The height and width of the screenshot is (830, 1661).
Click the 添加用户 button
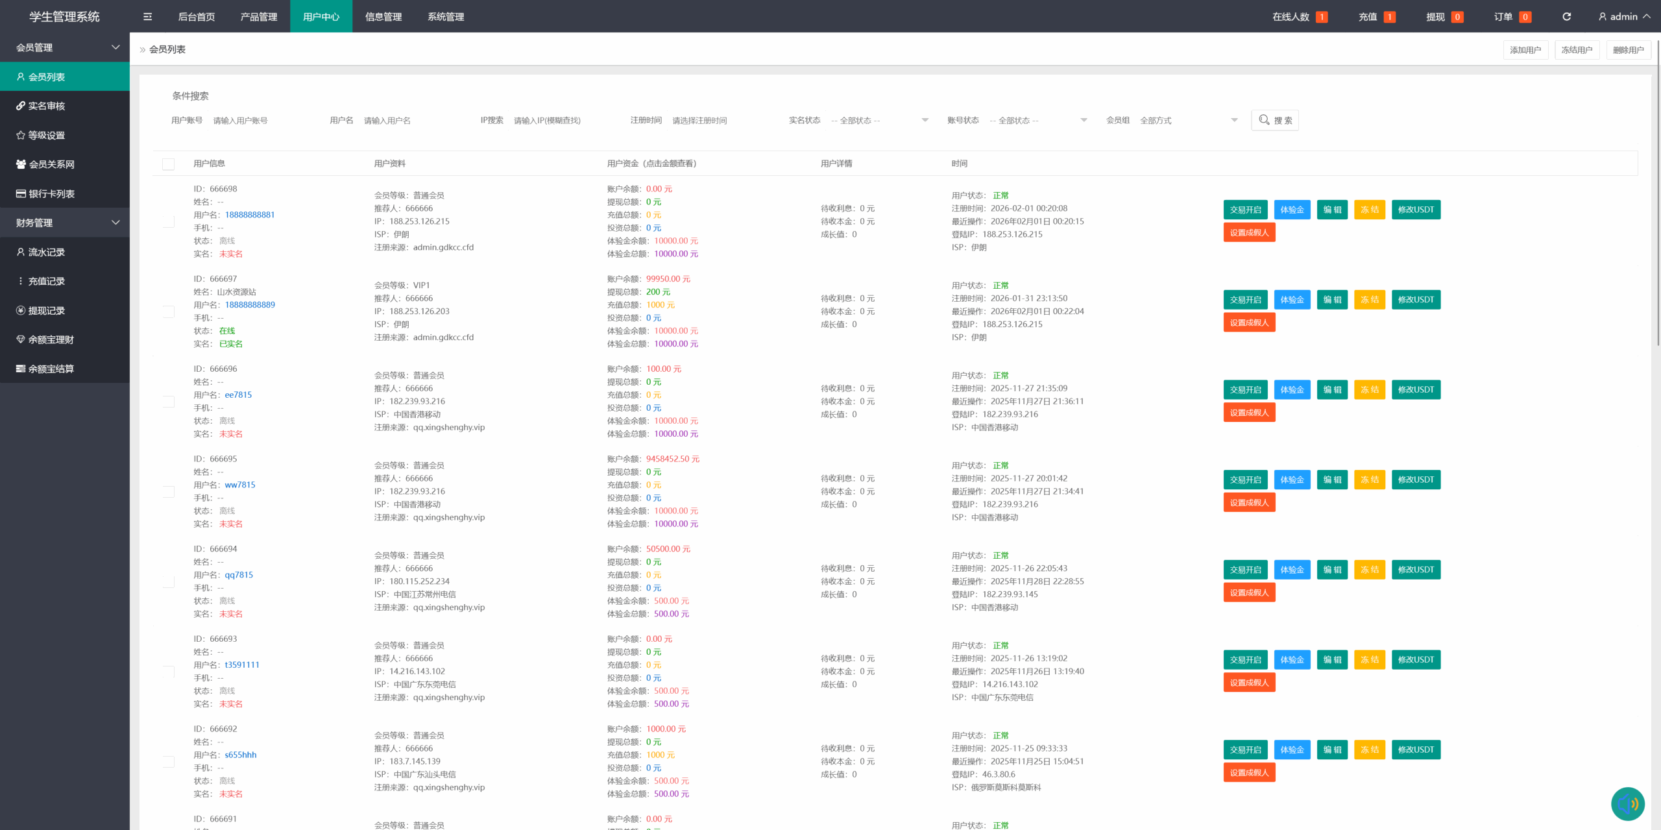coord(1525,50)
